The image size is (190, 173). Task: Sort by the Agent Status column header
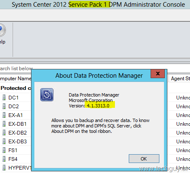180,79
